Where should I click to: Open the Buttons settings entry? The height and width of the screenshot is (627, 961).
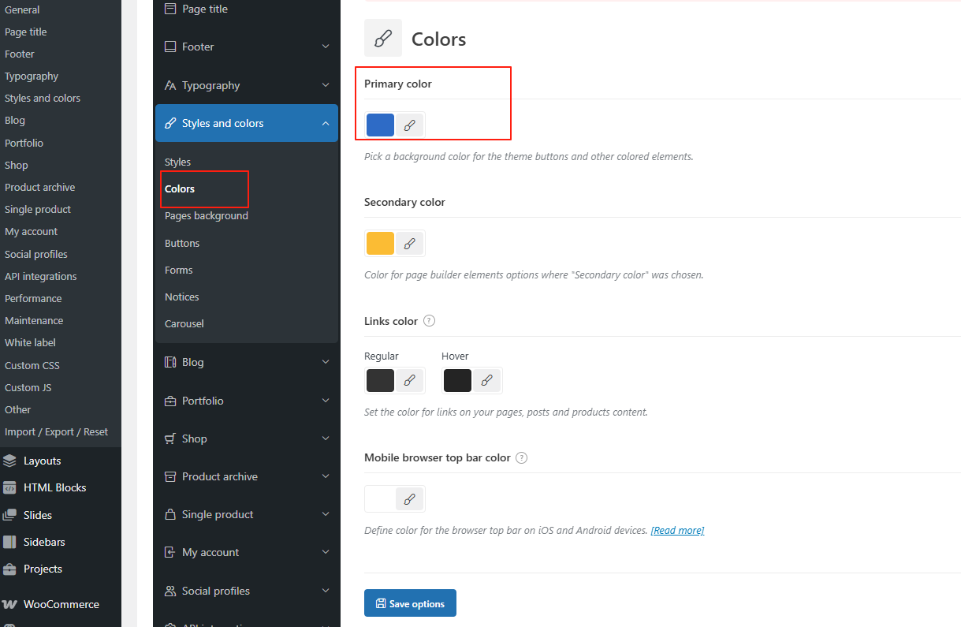(x=182, y=243)
